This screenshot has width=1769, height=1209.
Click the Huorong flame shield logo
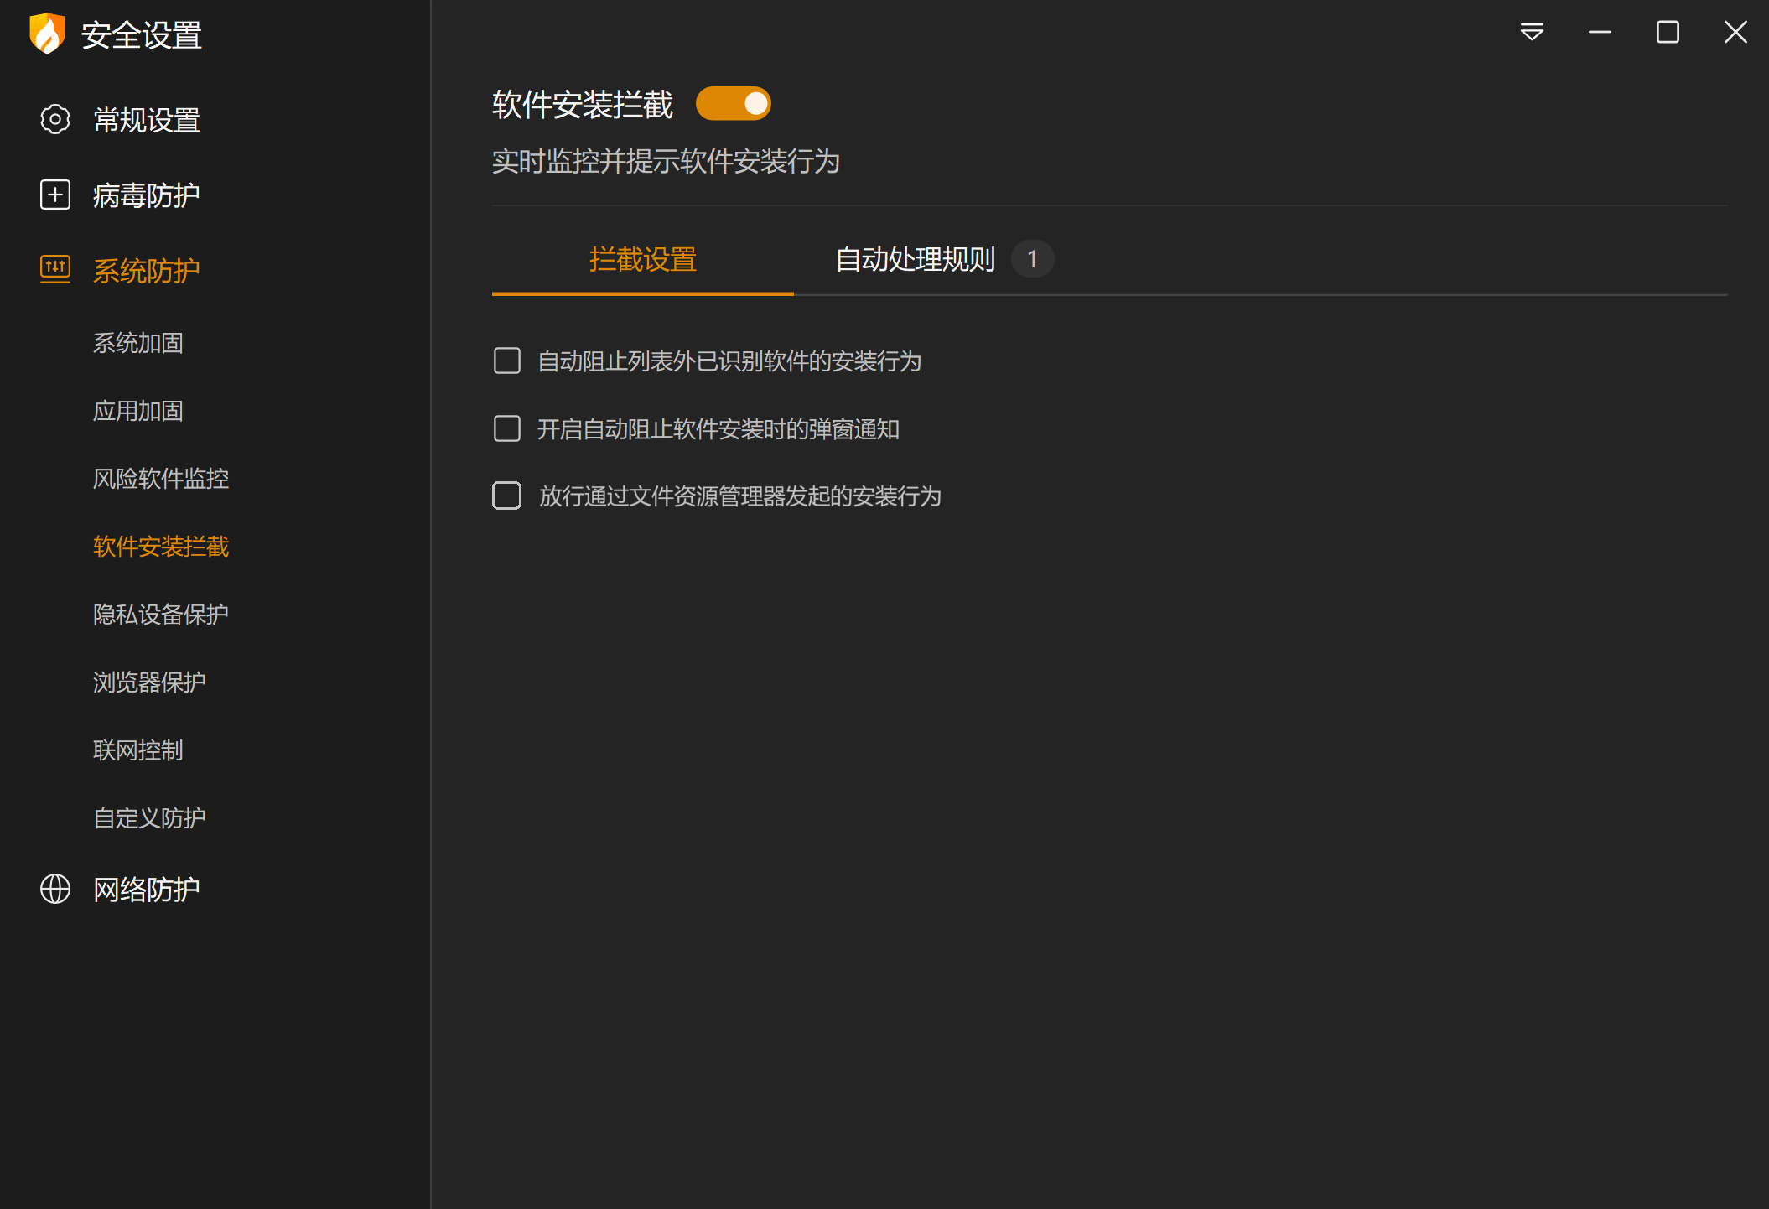tap(47, 34)
